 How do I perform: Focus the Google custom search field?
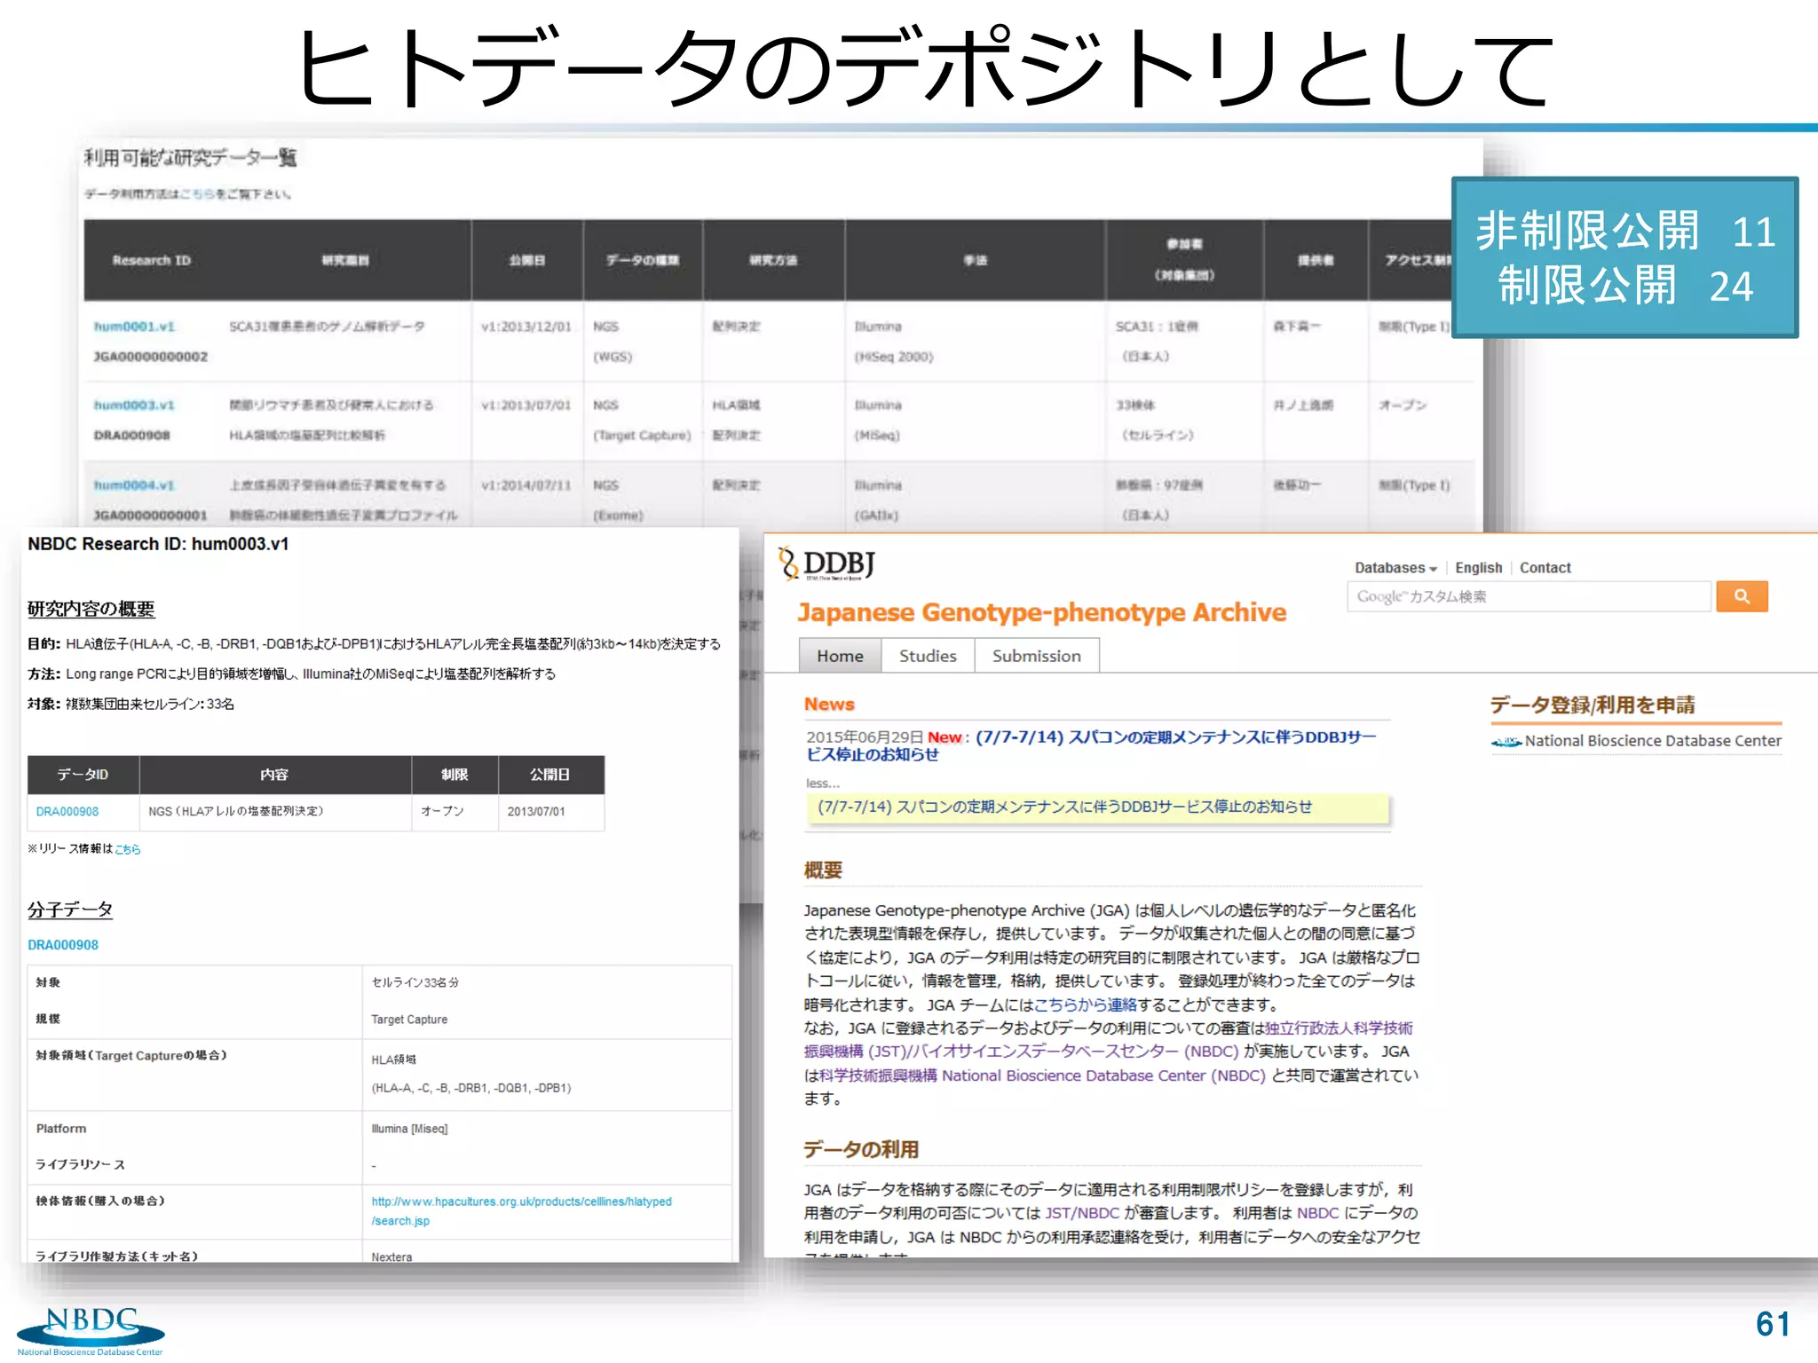pos(1529,596)
